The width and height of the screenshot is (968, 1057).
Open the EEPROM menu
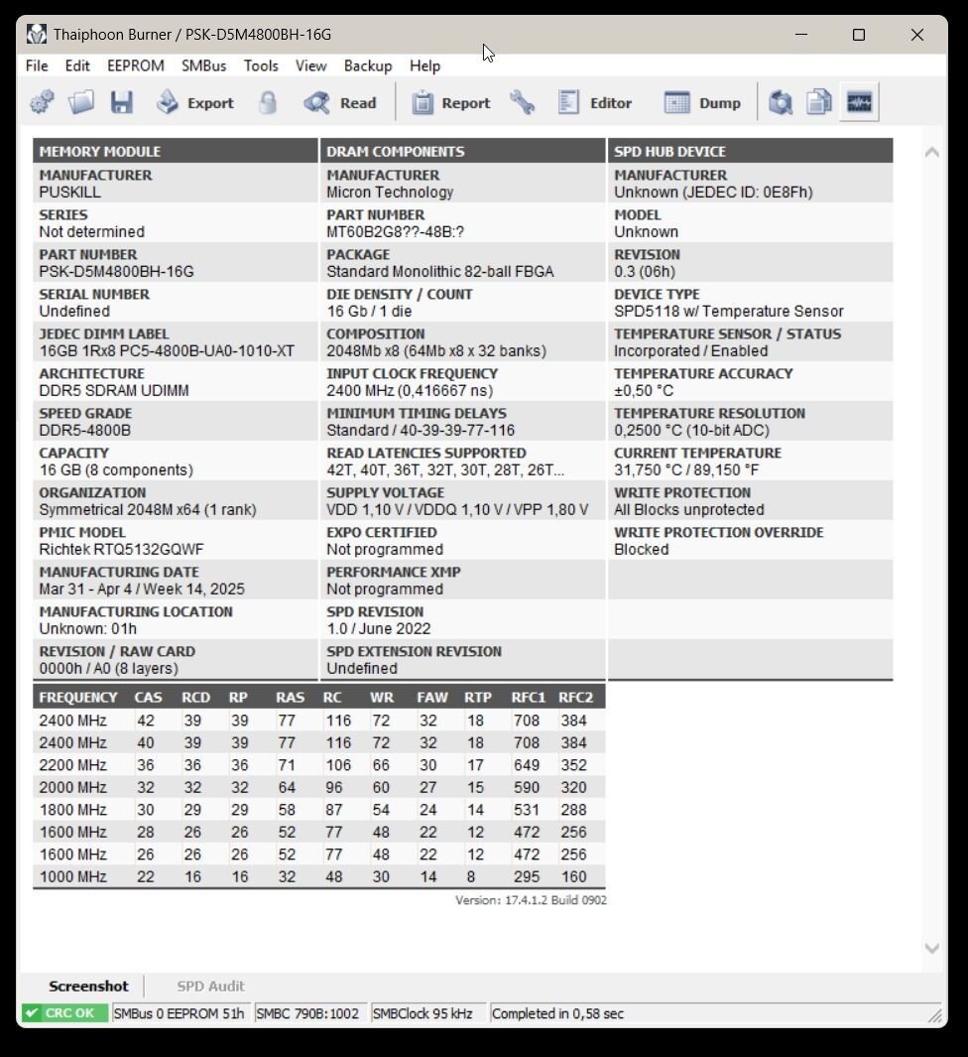pyautogui.click(x=136, y=66)
